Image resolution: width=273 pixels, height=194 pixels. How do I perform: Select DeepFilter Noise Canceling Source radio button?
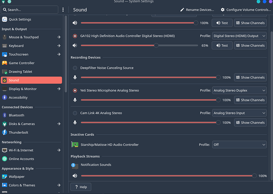pos(75,68)
